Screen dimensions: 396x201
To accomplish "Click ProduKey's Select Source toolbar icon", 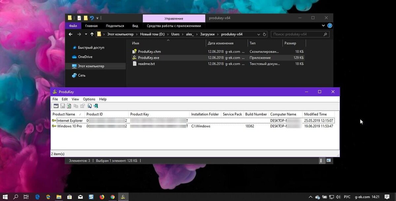I will point(56,106).
